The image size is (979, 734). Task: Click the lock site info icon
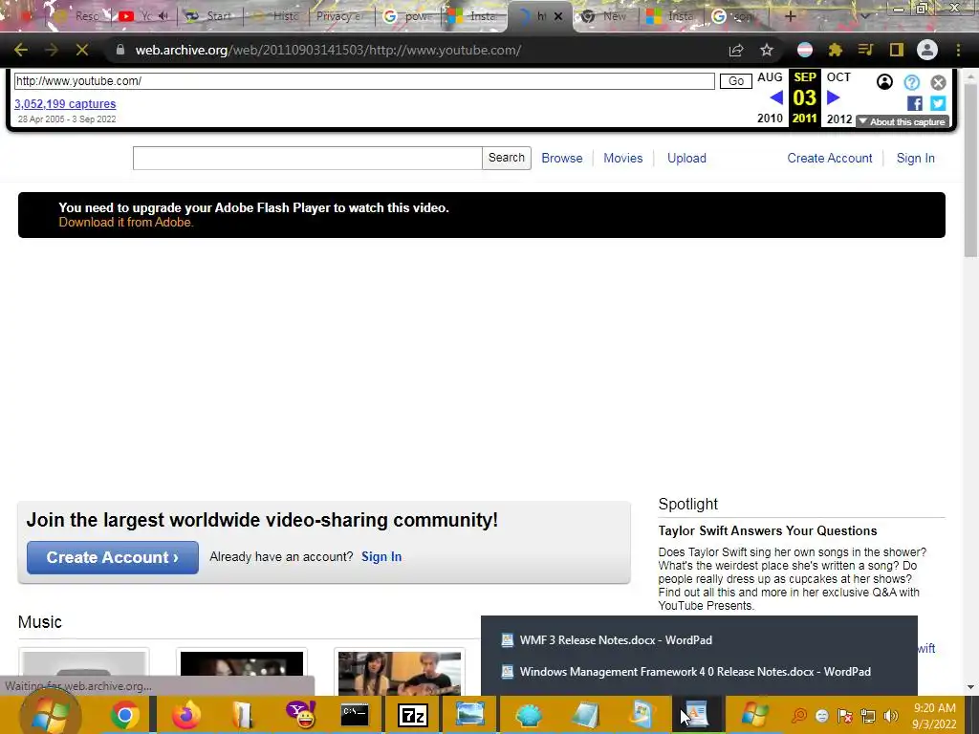(120, 50)
